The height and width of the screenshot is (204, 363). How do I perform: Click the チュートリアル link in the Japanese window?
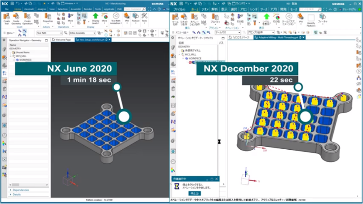[349, 9]
